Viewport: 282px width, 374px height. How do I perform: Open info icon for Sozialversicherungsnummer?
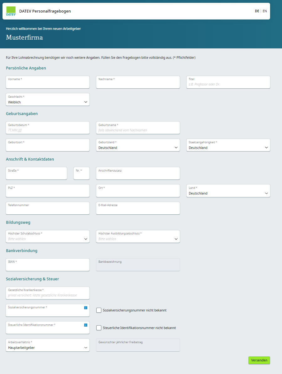click(86, 308)
